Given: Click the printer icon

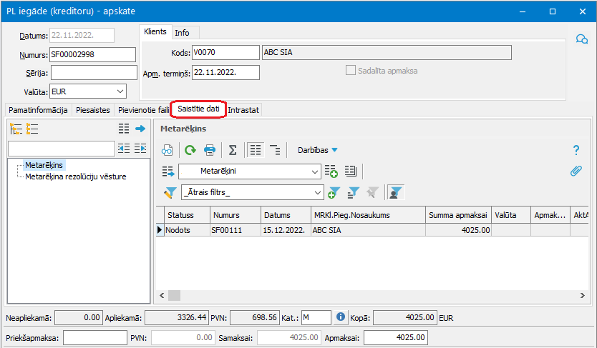Looking at the screenshot, I should (210, 150).
